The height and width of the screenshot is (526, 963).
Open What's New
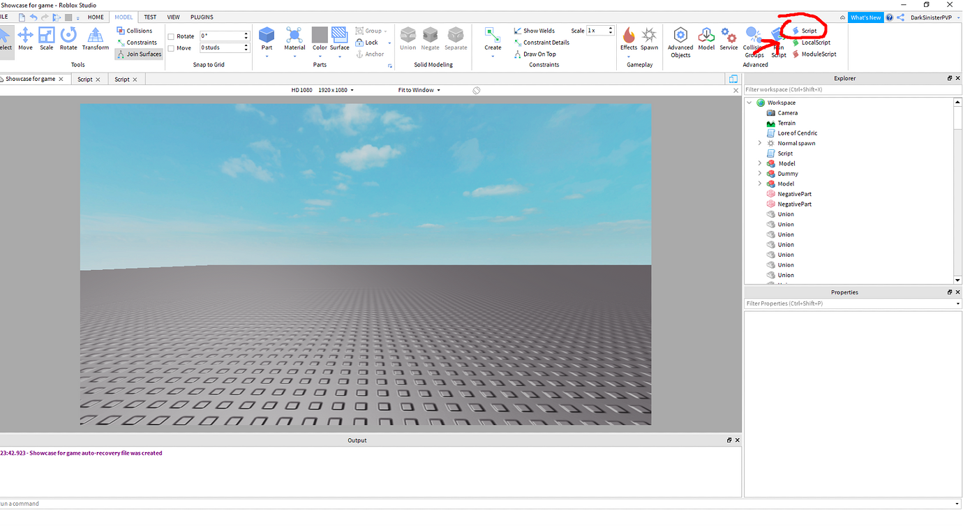[866, 17]
